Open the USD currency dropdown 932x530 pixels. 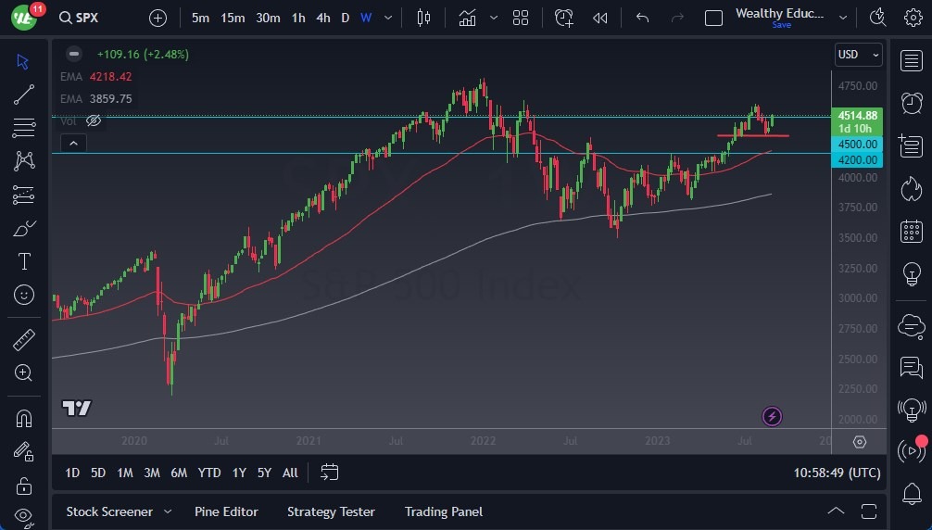858,55
